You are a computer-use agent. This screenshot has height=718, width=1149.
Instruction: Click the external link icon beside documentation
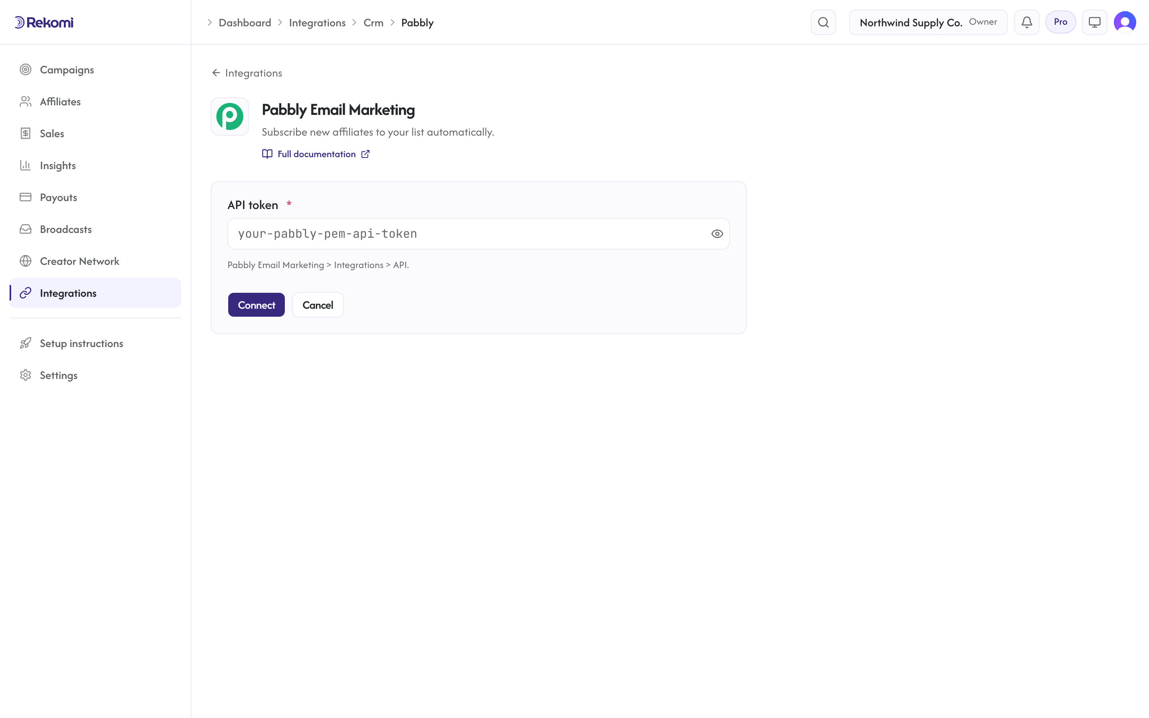[365, 154]
